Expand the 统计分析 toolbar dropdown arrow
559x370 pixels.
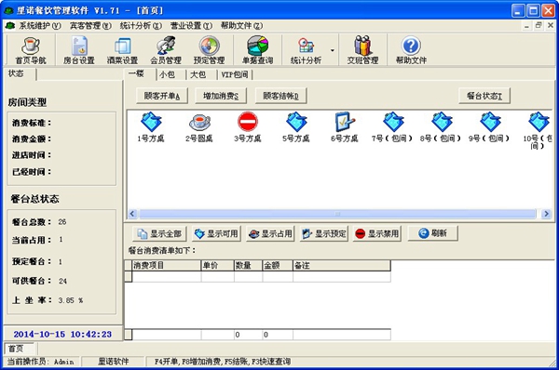333,50
